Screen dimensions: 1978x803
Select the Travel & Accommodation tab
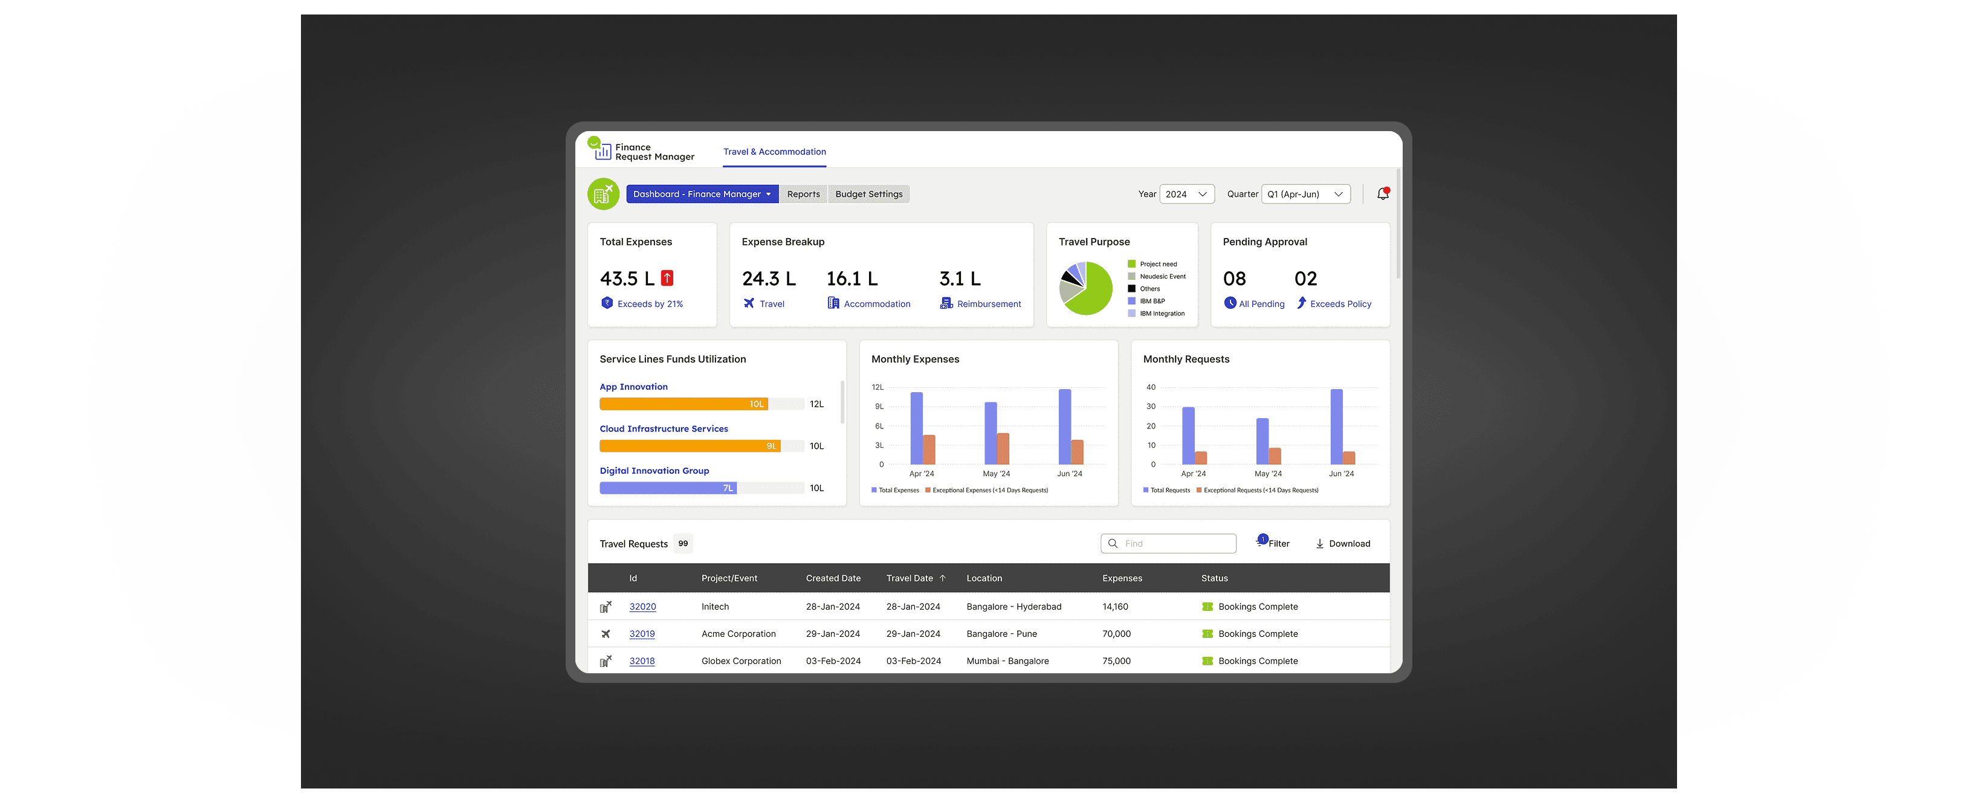774,152
